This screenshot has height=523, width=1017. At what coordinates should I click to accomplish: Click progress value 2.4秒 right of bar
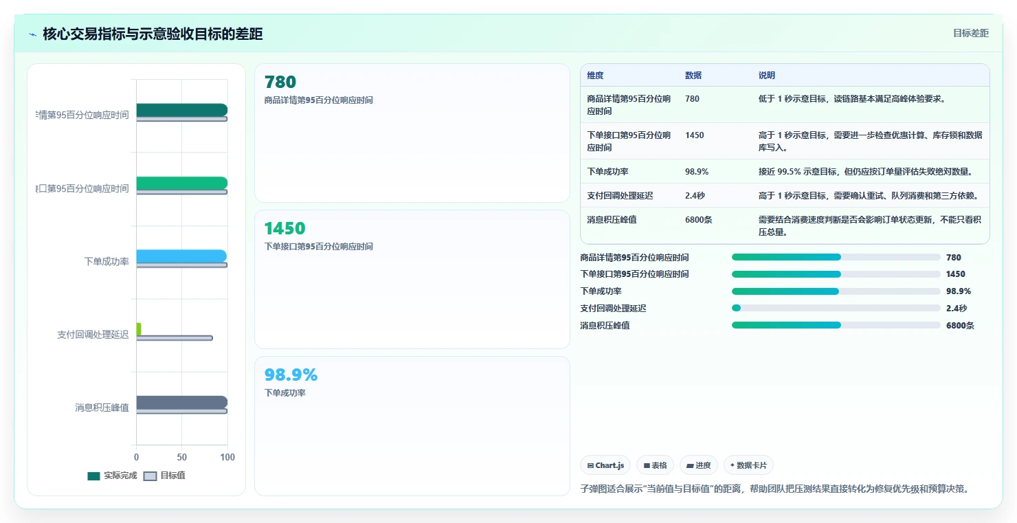[957, 309]
